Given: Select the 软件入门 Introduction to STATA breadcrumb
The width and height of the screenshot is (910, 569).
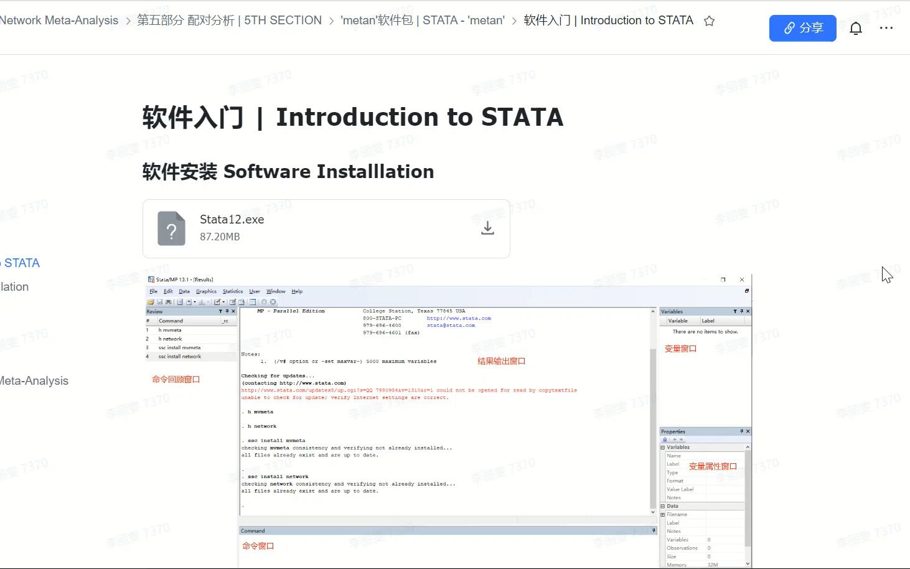Looking at the screenshot, I should tap(609, 21).
